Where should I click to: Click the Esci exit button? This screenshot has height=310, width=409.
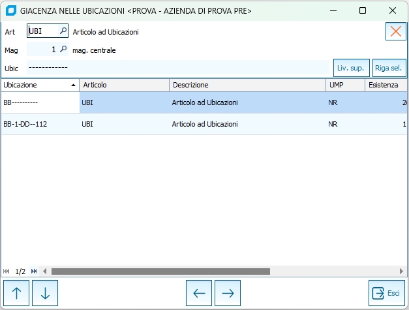point(387,293)
